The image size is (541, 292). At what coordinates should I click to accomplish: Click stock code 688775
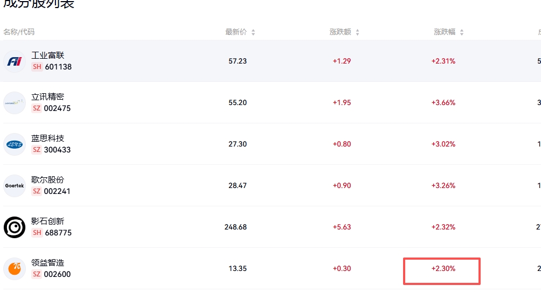[x=58, y=233]
